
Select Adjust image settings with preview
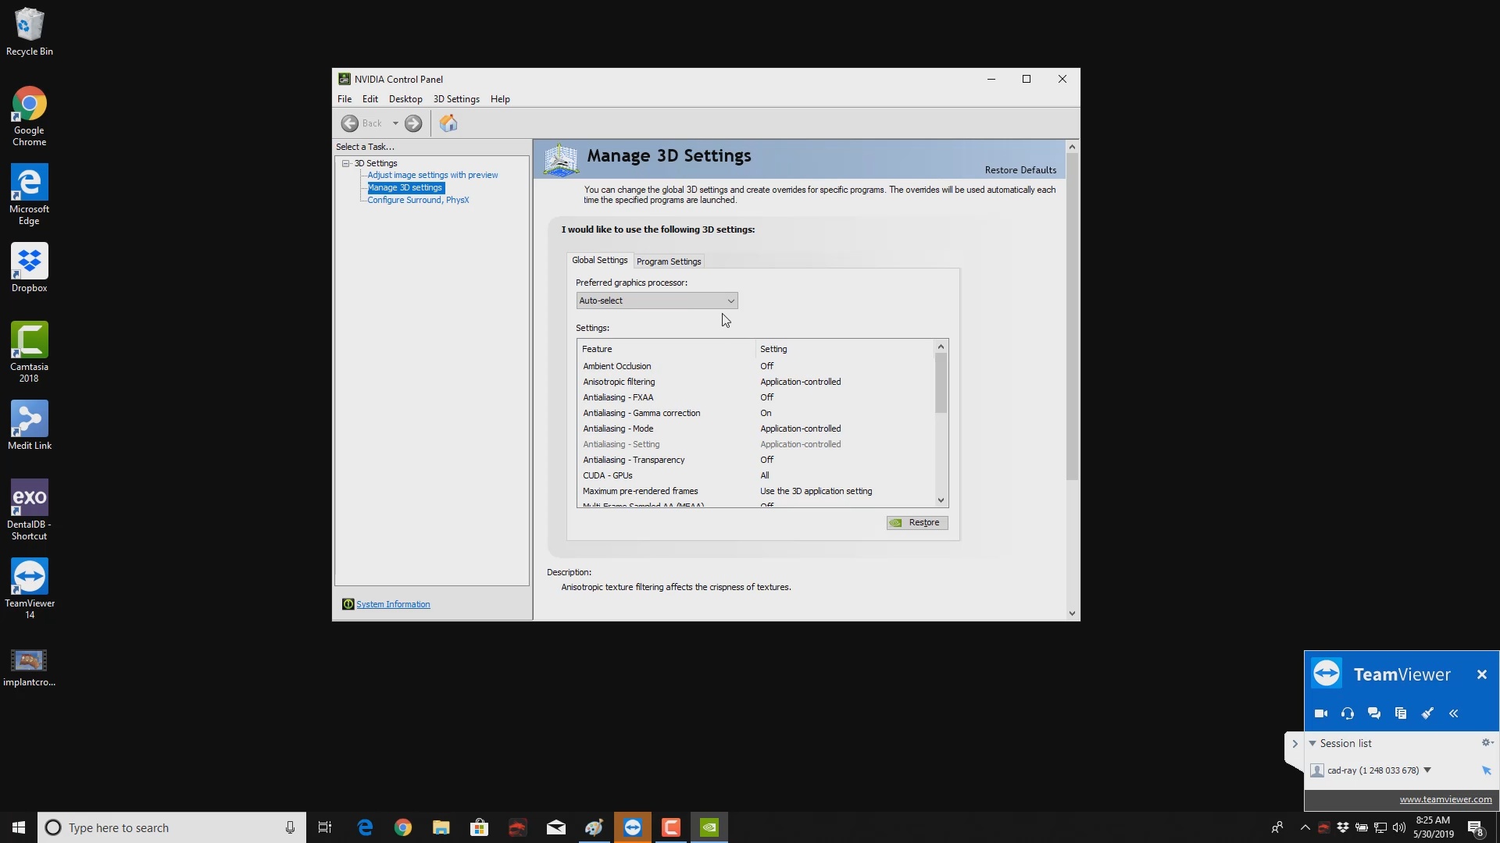[x=433, y=175]
